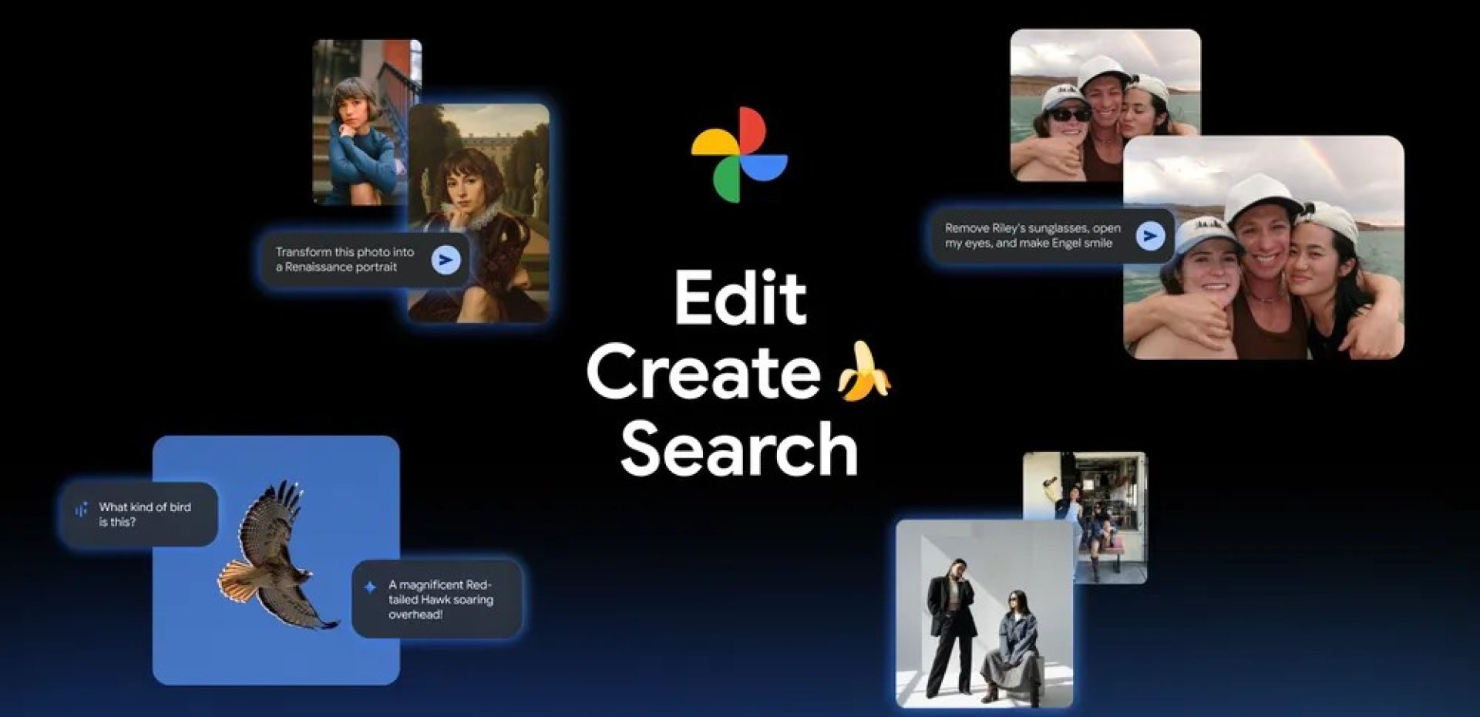This screenshot has height=717, width=1480.
Task: Open the small street photo behind studio shot
Action: pyautogui.click(x=1110, y=509)
